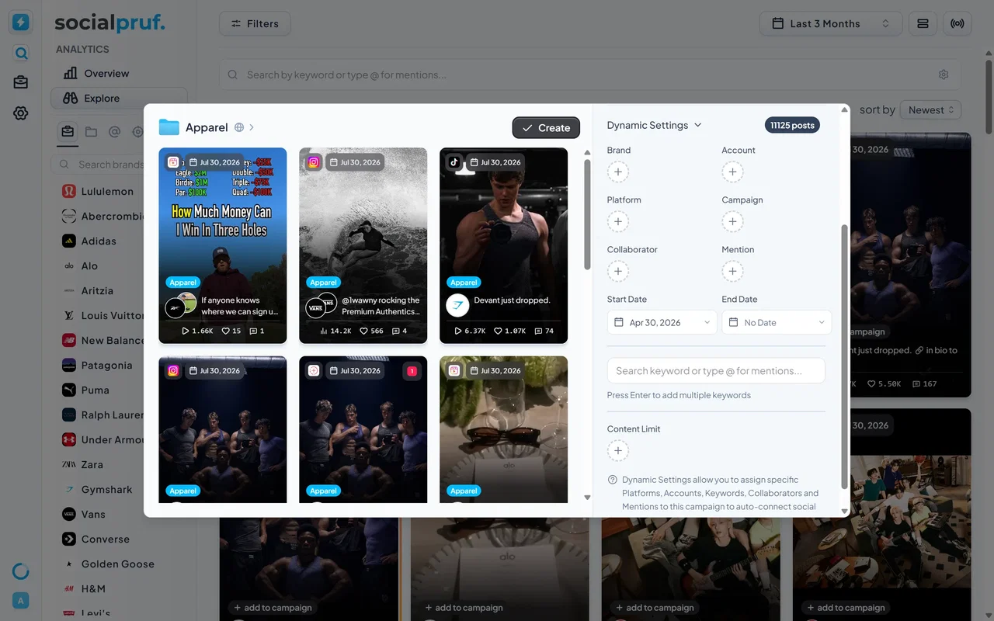The height and width of the screenshot is (621, 994).
Task: Open the black-and-white surfer post thumbnail
Action: [x=363, y=245]
